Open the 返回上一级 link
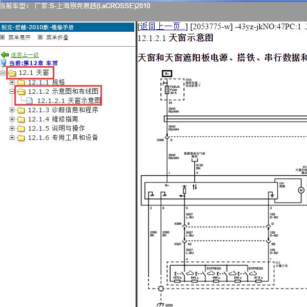Viewport: 307px width, 307px height. 25,55
